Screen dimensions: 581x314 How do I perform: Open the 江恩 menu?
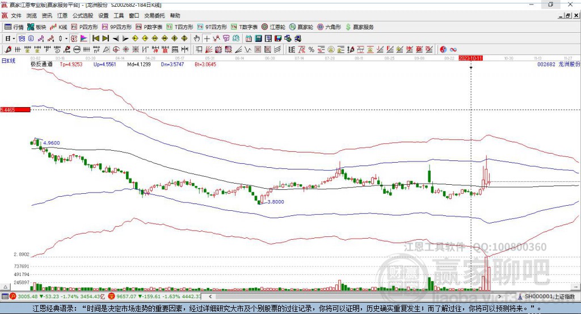tap(62, 15)
